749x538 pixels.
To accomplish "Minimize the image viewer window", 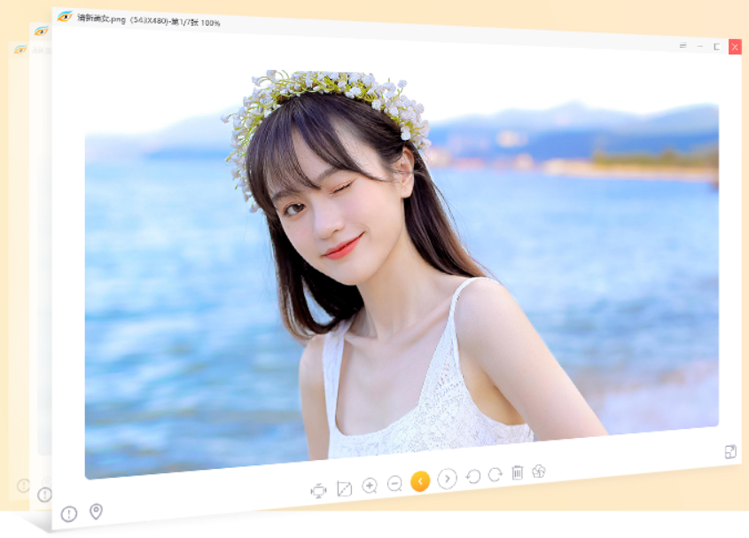I will pos(699,46).
